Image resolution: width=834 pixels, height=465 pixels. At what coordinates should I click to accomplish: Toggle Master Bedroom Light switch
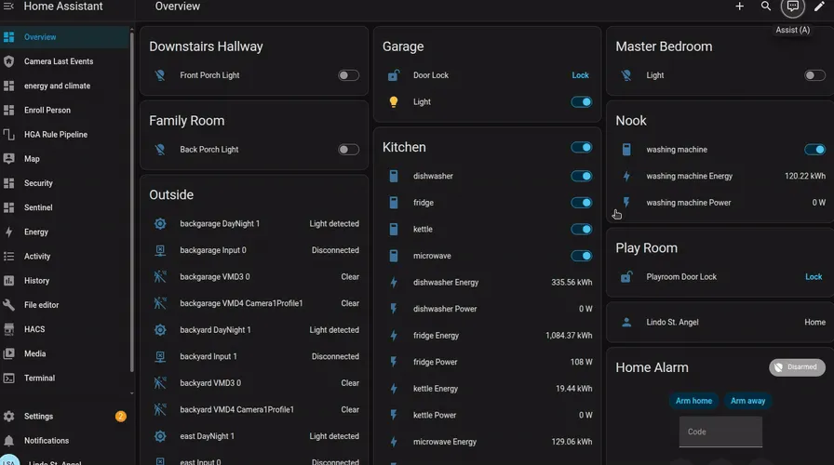pyautogui.click(x=814, y=75)
